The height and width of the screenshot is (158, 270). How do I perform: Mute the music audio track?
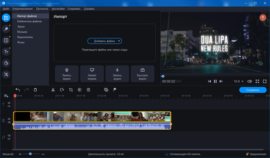[x=9, y=136]
